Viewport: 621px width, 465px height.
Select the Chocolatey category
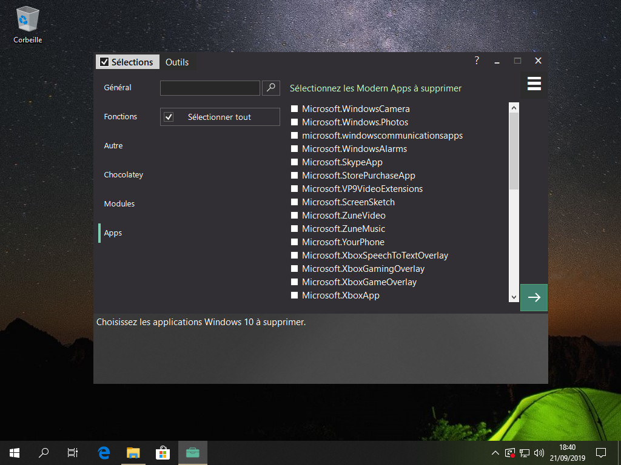coord(123,175)
